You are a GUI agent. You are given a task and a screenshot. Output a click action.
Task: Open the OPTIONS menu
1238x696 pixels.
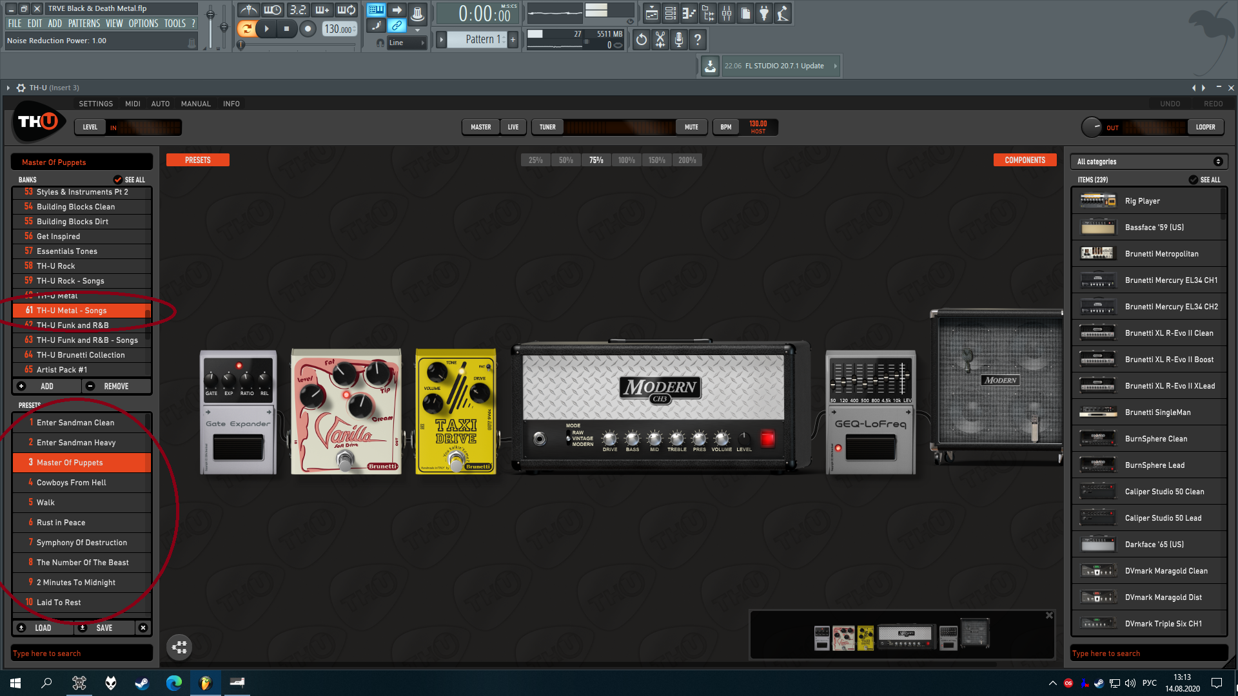143,23
